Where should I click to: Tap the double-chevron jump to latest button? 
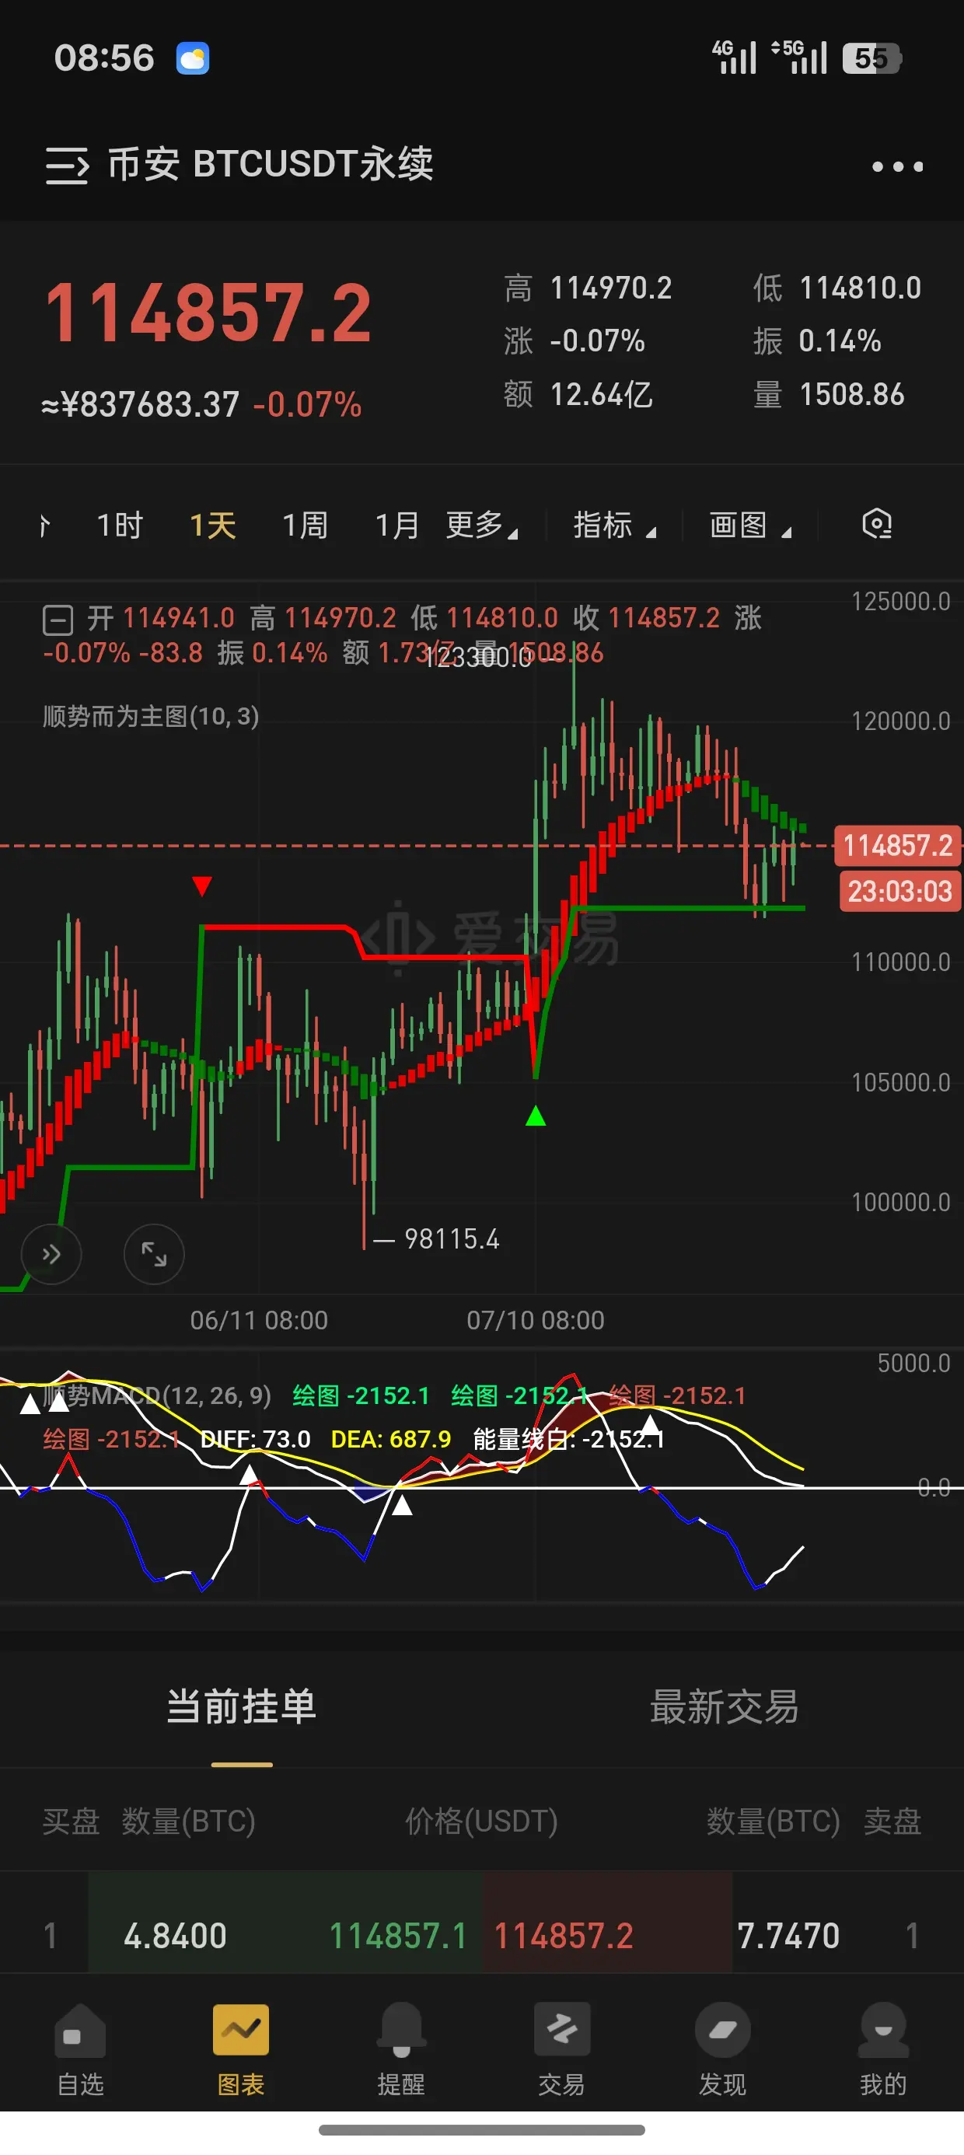click(51, 1254)
